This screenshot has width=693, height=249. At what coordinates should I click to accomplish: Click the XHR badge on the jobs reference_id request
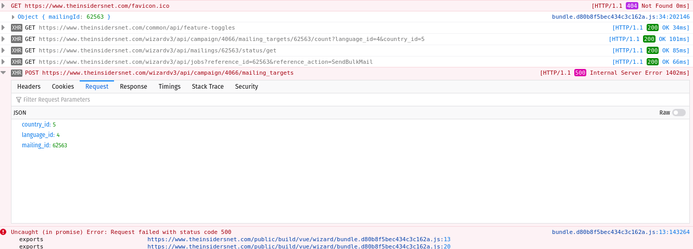[17, 62]
